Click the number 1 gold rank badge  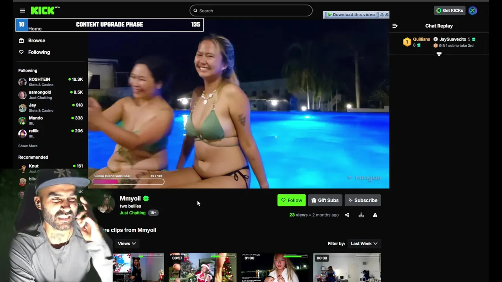(407, 42)
